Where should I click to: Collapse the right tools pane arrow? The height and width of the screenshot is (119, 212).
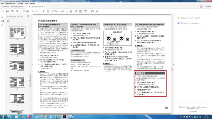pos(174,64)
